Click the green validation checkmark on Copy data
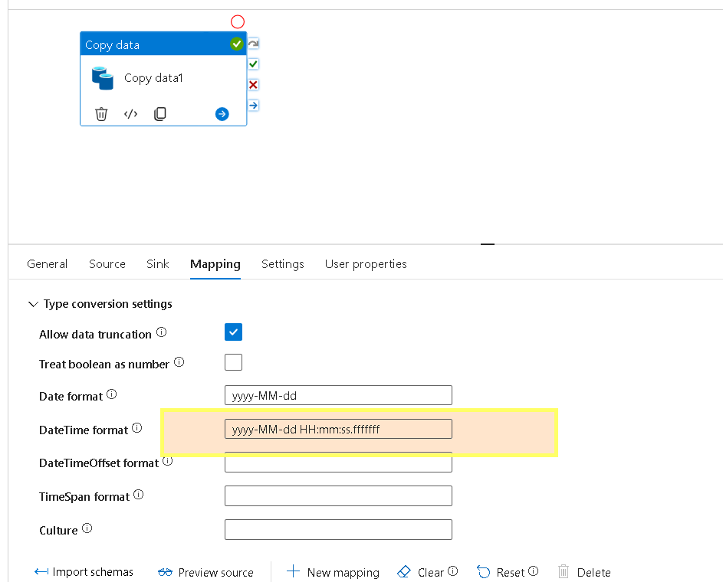The height and width of the screenshot is (582, 723). 237,44
